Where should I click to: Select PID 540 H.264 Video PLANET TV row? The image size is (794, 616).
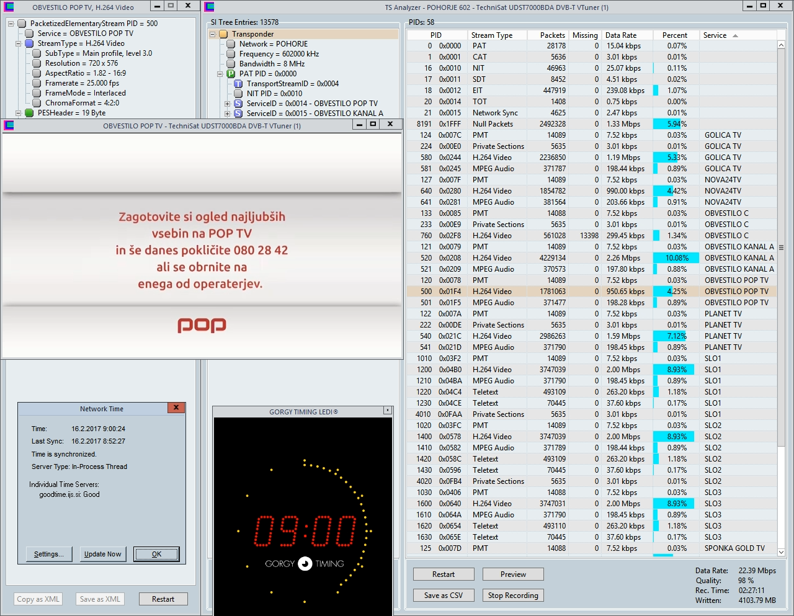tap(592, 336)
